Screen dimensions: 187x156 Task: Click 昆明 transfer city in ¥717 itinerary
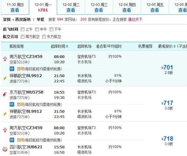(x=20, y=104)
